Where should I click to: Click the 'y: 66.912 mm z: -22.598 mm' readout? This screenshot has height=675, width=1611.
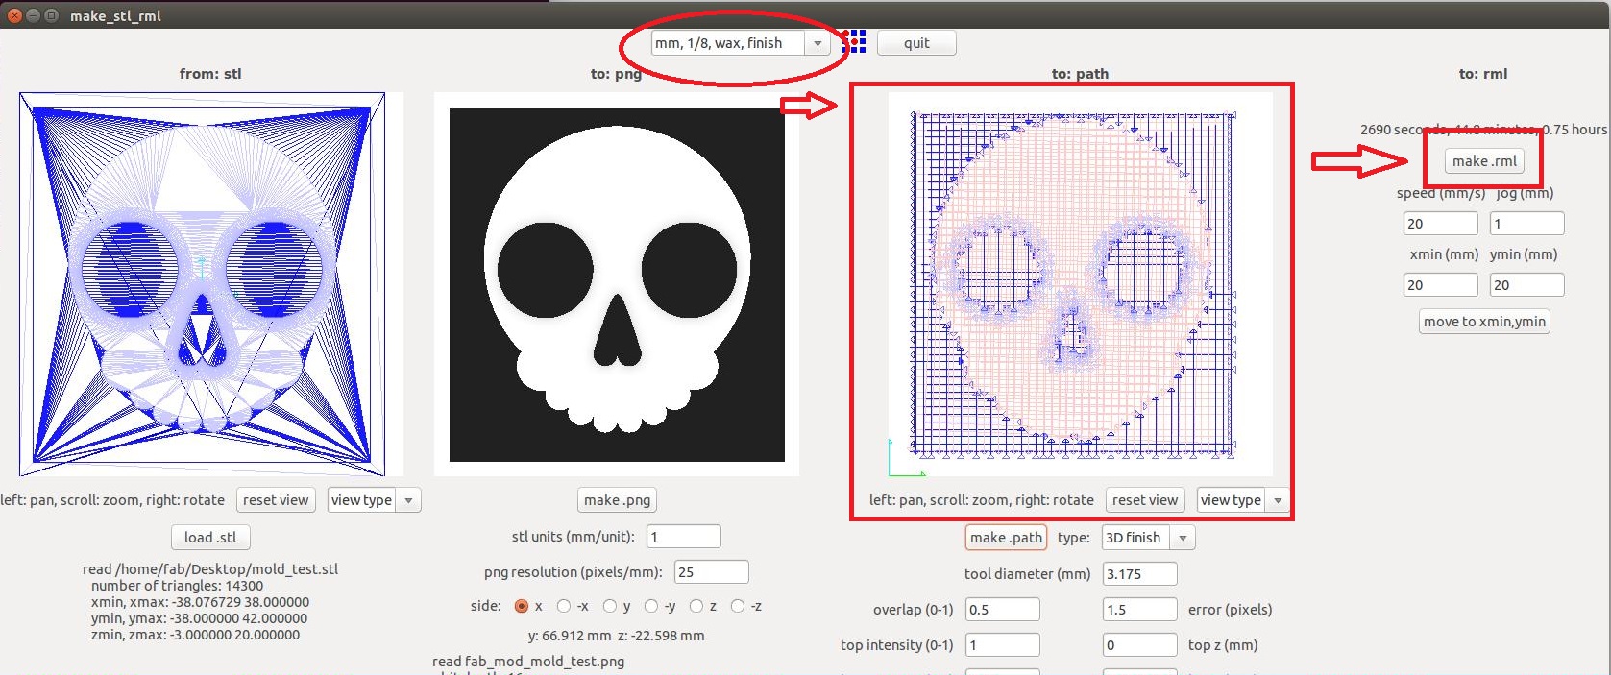(x=616, y=636)
